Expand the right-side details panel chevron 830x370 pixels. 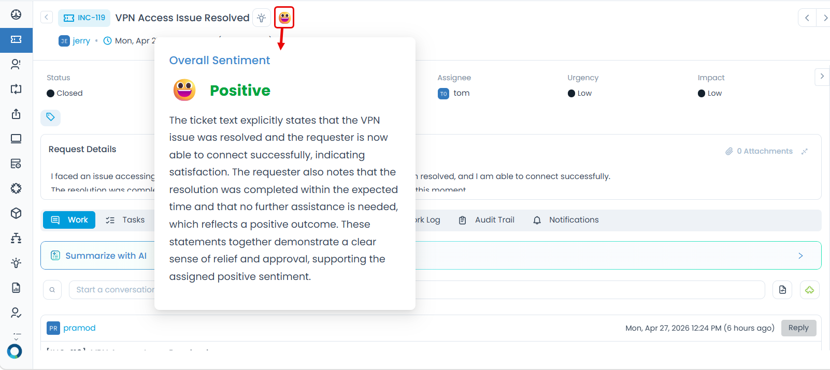point(822,77)
